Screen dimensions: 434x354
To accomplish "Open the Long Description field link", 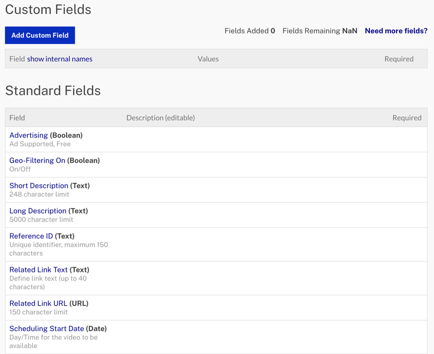I will 38,211.
